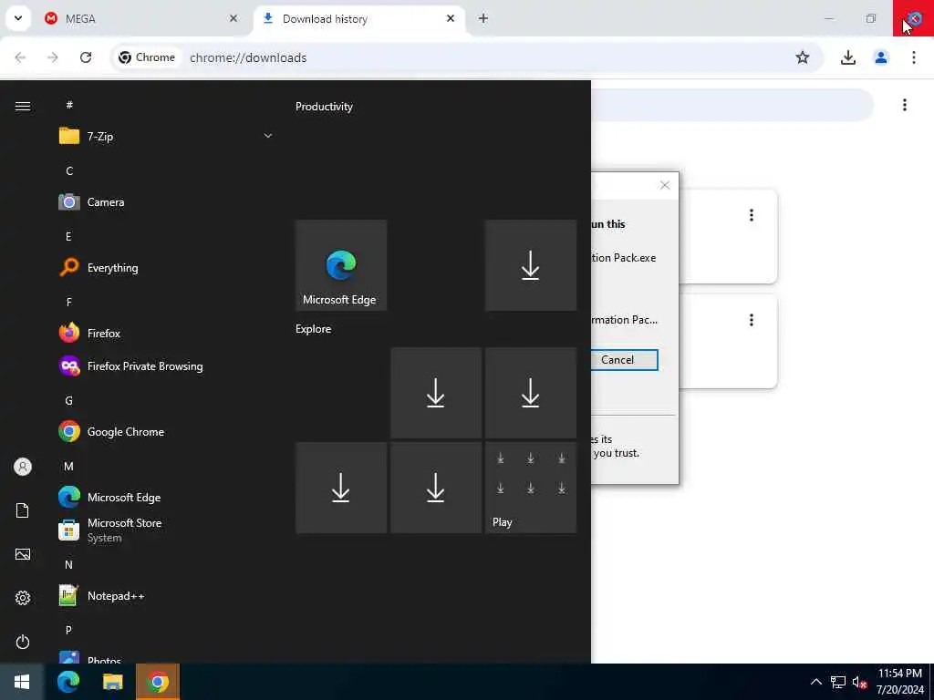
Task: Expand Start menu hamburger navigation
Action: [x=23, y=106]
